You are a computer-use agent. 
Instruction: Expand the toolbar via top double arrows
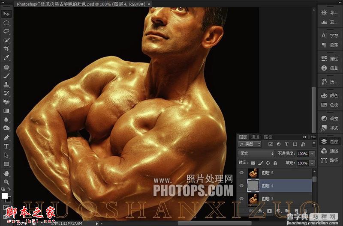click(3, 3)
